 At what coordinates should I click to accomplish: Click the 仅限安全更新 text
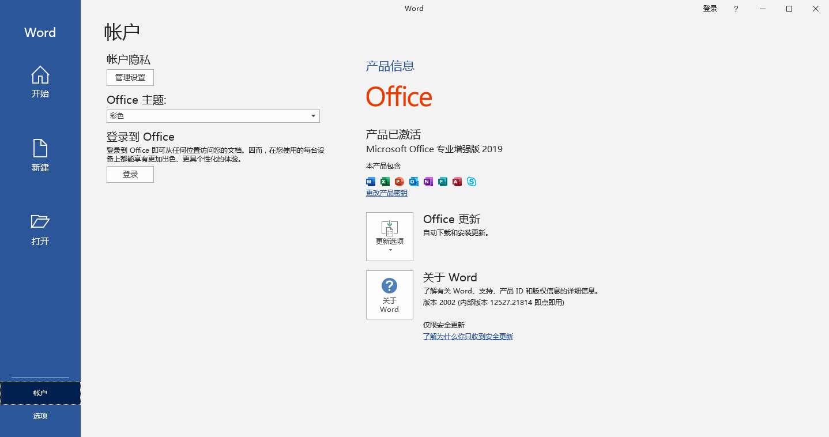point(444,325)
